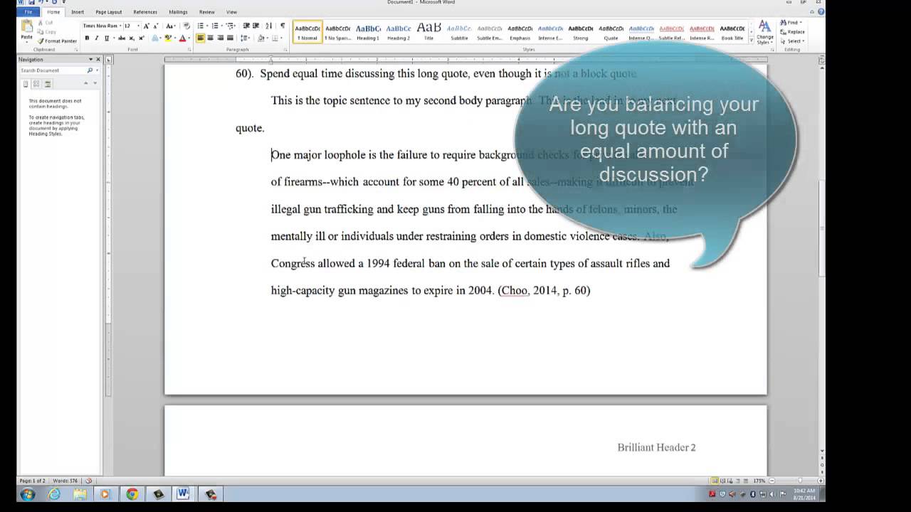Click the Copy command

pos(47,32)
